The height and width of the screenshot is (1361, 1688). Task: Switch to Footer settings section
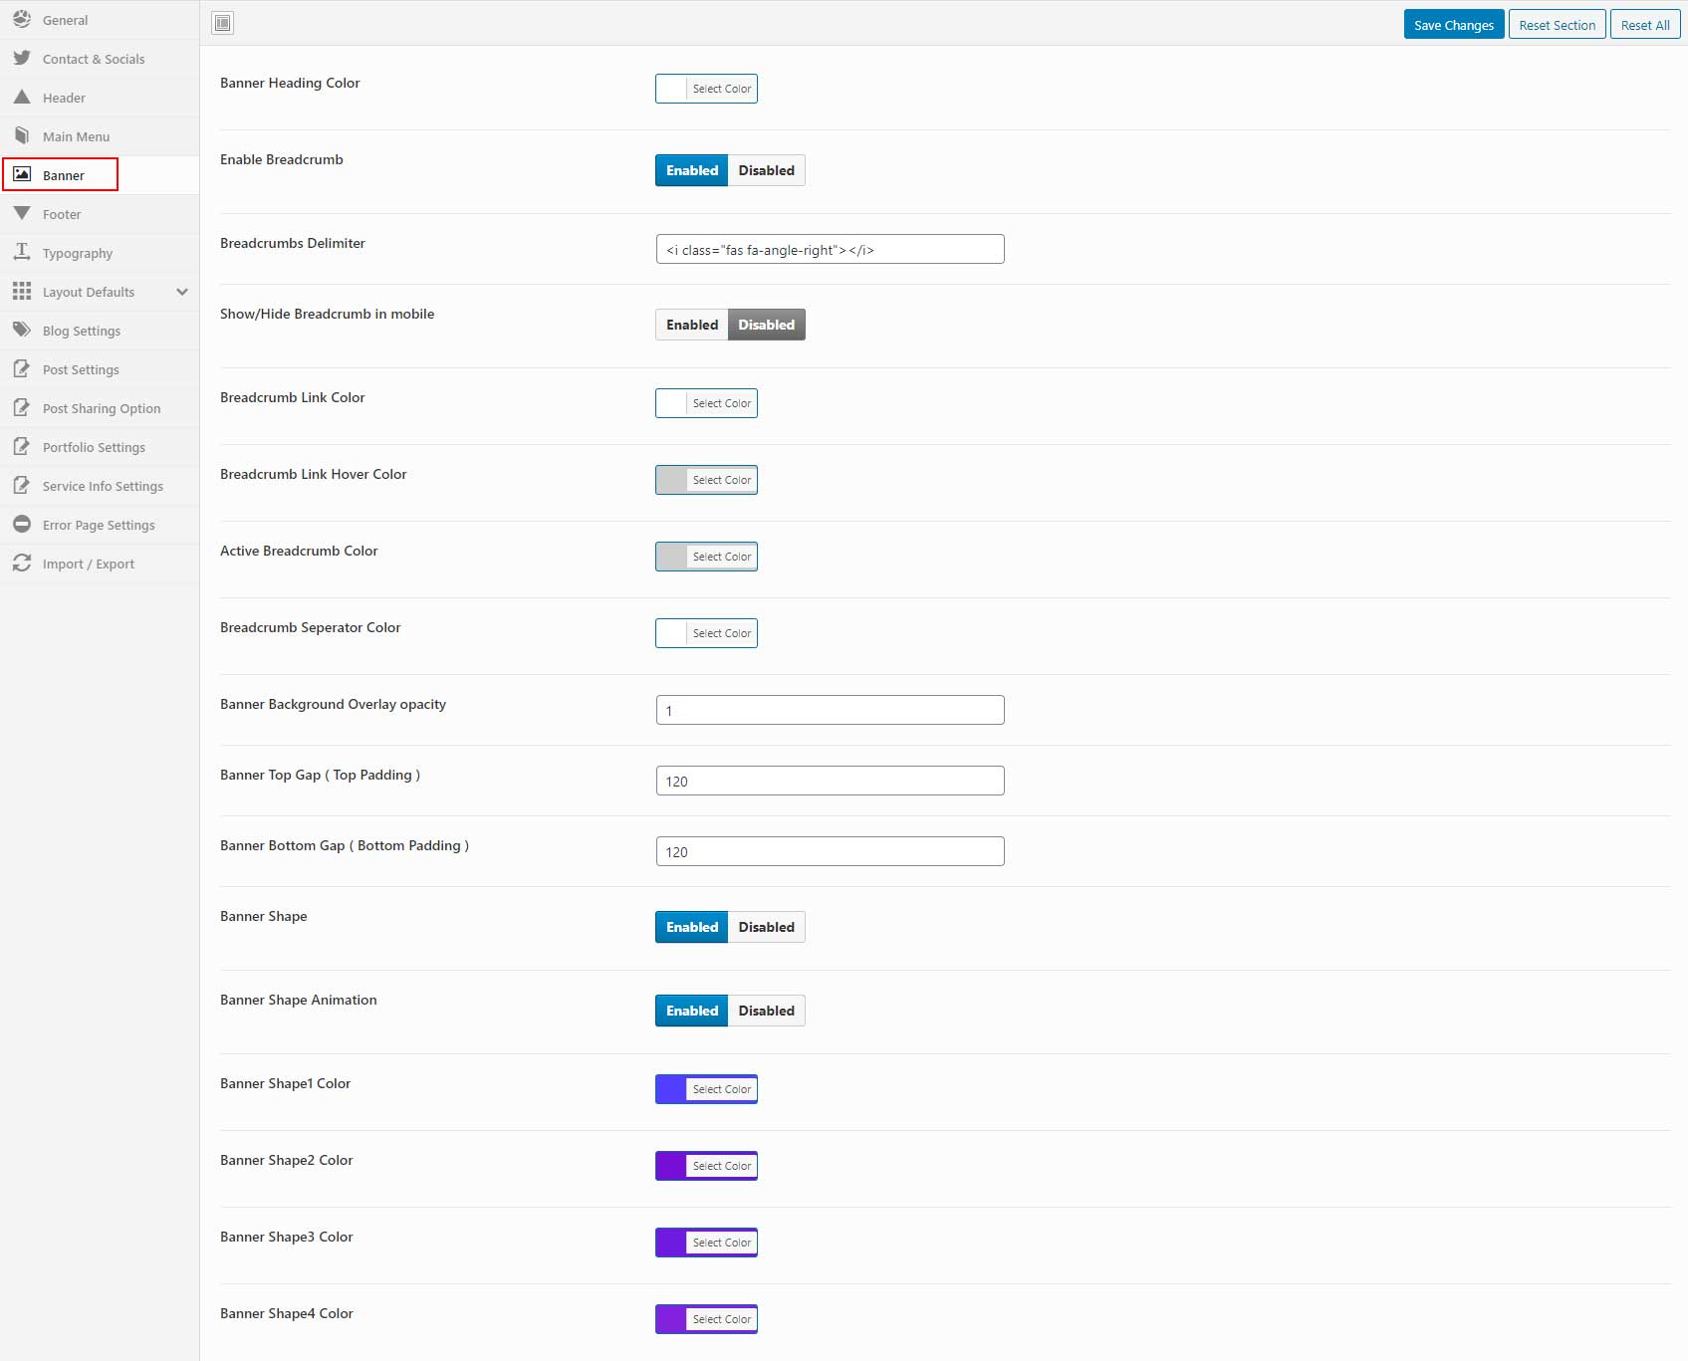100,214
